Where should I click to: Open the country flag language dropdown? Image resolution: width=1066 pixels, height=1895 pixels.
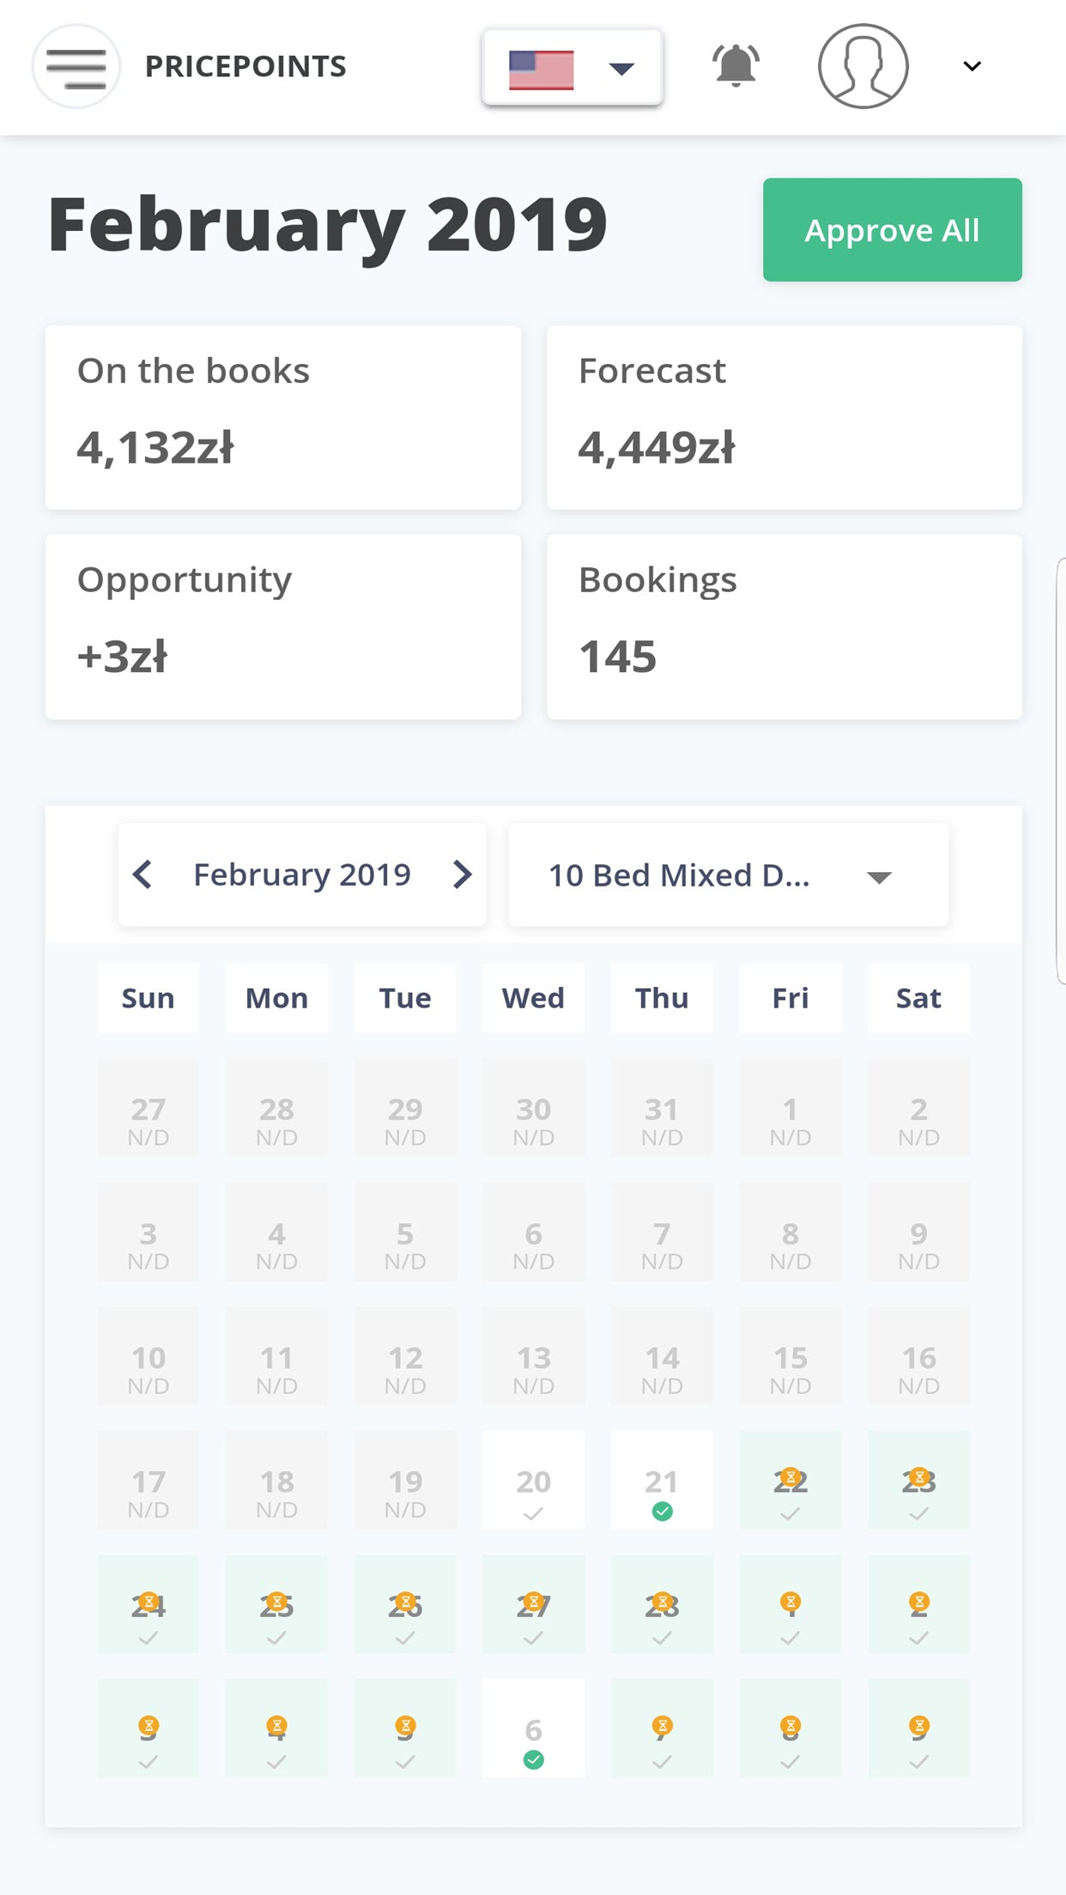click(x=572, y=67)
